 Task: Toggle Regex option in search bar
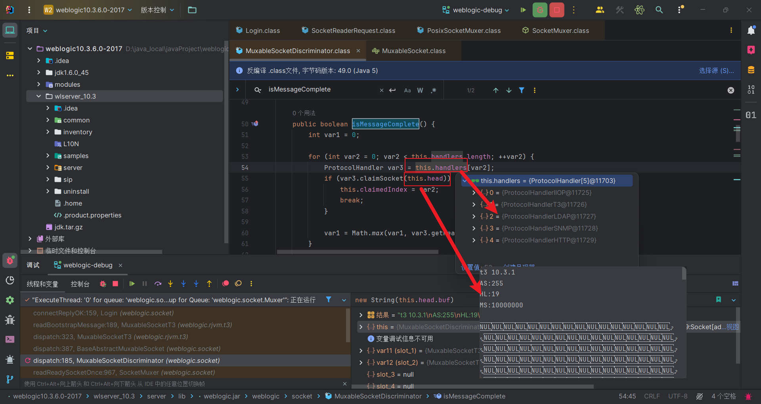pos(434,90)
